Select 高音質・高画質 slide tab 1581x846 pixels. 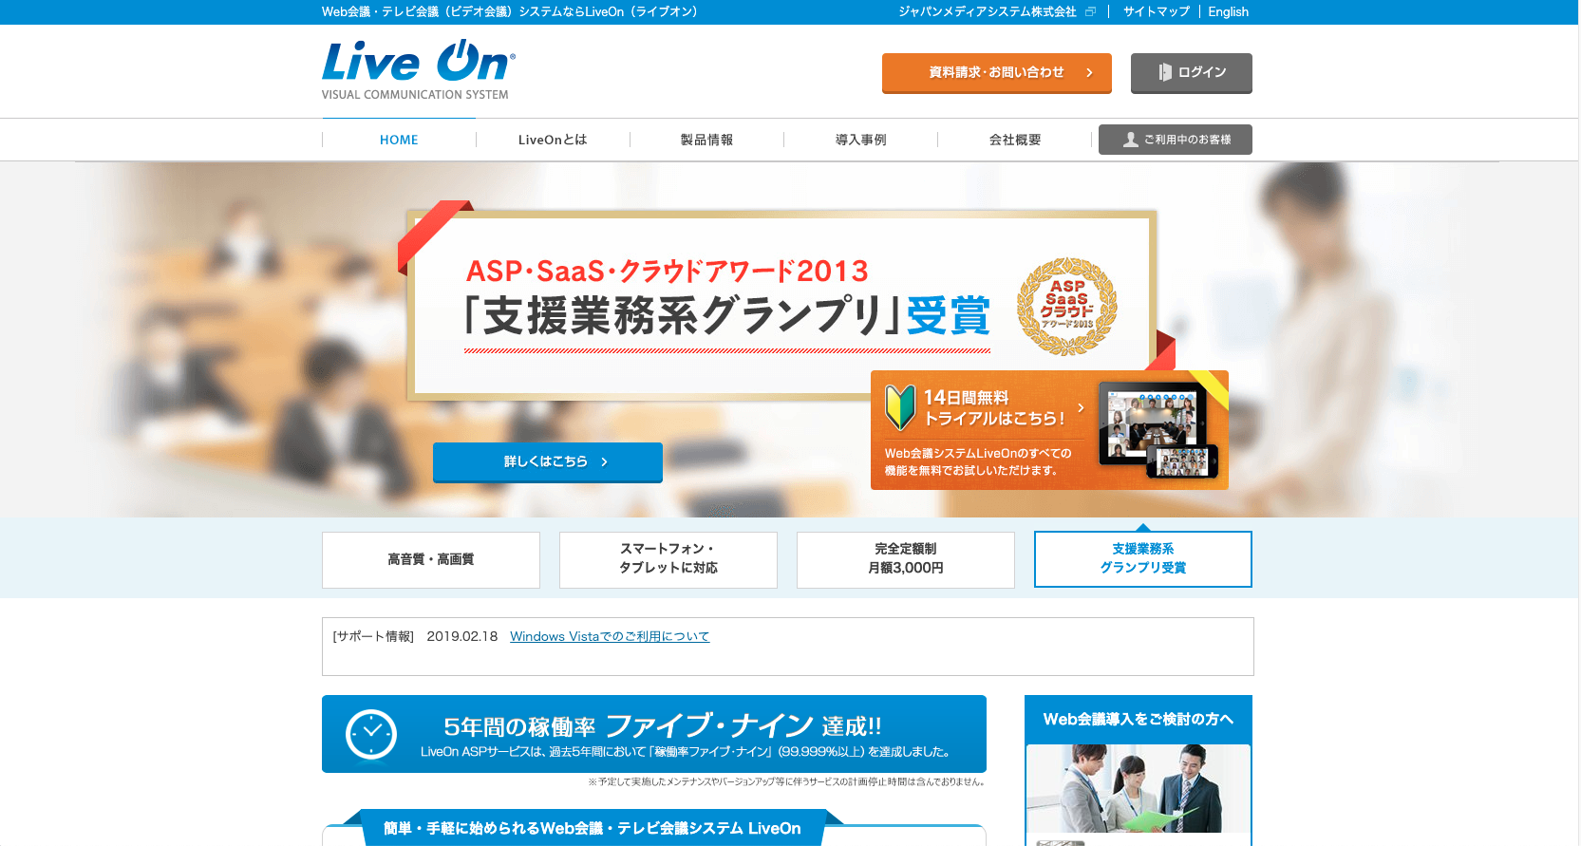pos(431,560)
